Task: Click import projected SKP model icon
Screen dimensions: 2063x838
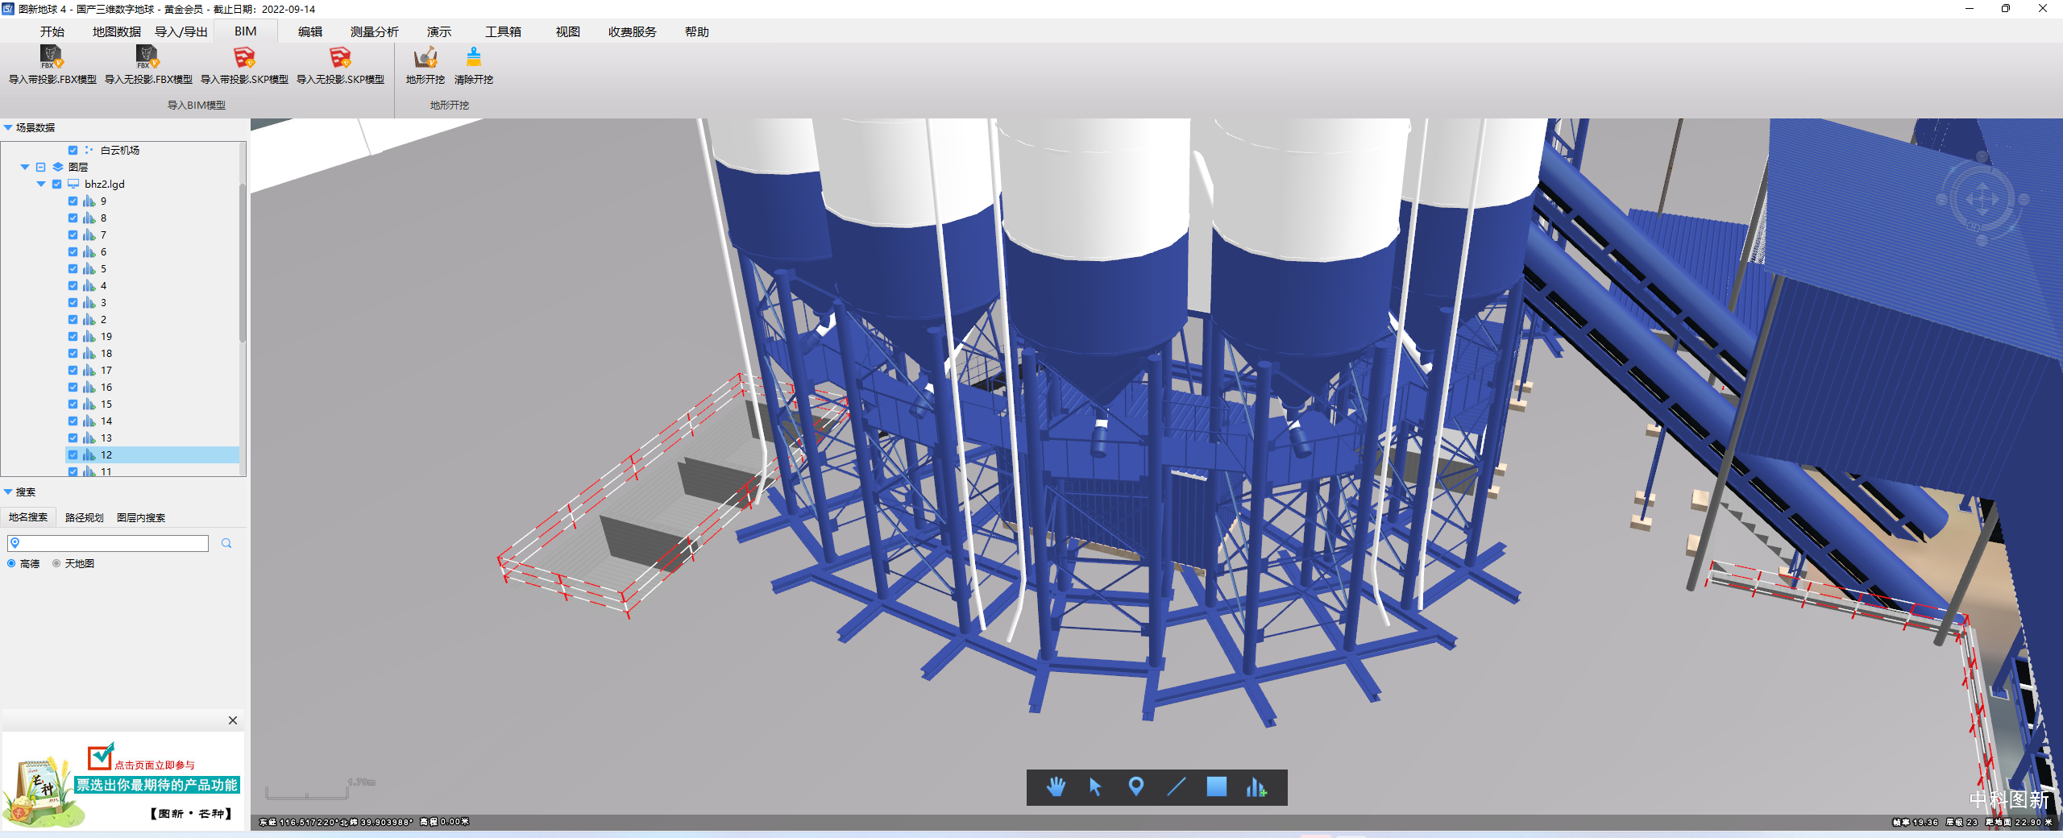Action: (x=244, y=58)
